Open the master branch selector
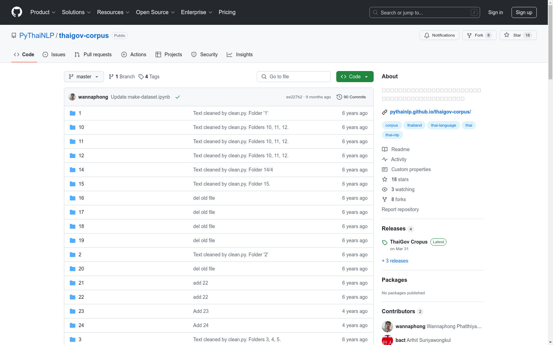553x345 pixels. point(84,77)
